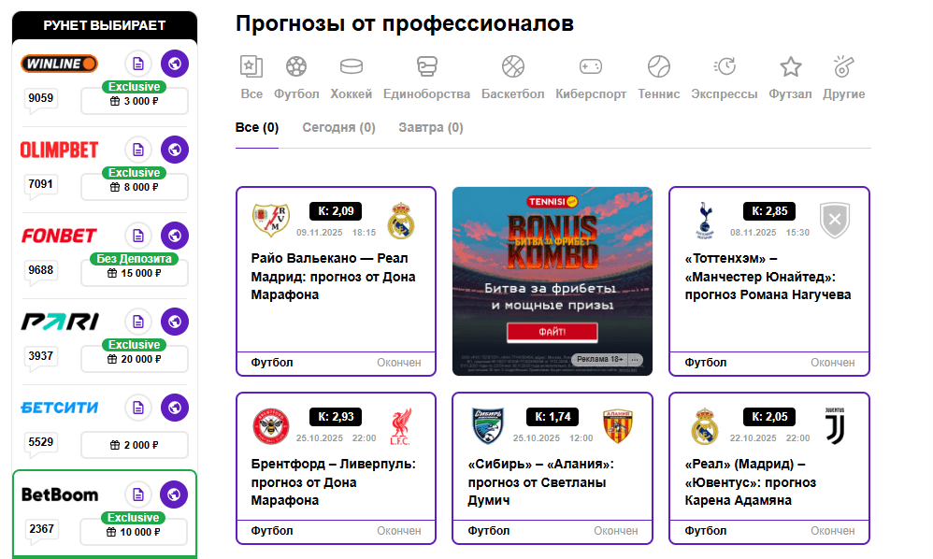Filter by Экспрессы clock icon
This screenshot has height=559, width=933.
725,66
